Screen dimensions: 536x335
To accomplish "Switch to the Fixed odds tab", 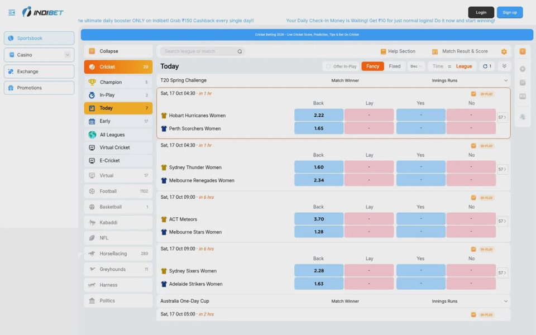I will (x=395, y=66).
